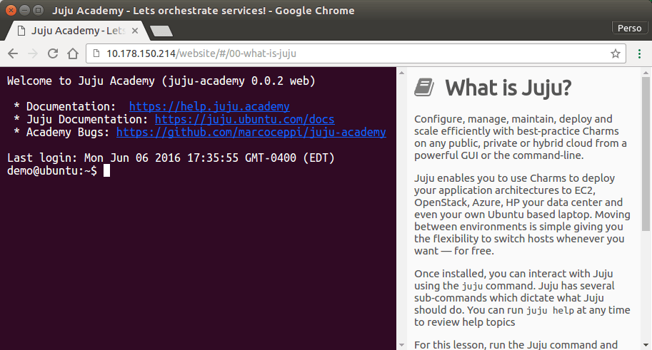
Task: Bookmark this page with the star icon
Action: point(615,53)
